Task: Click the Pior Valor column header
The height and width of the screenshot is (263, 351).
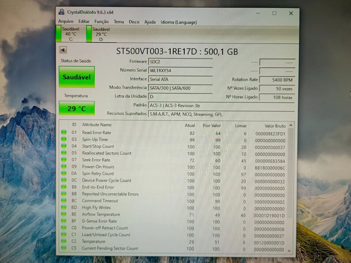Action: pos(212,125)
